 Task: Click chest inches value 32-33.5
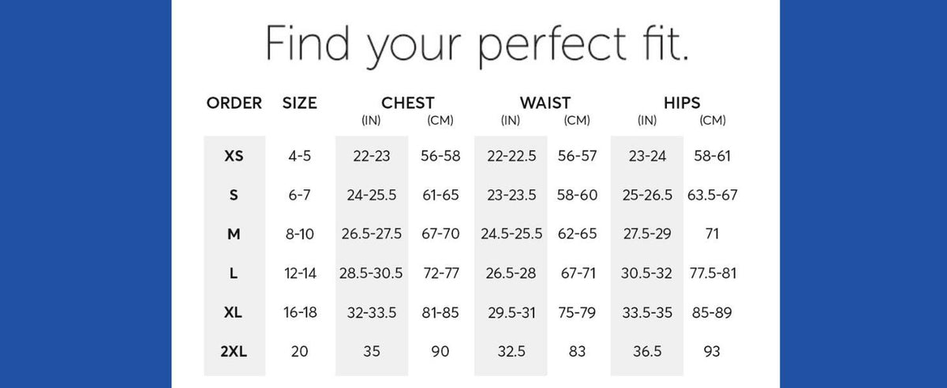coord(371,312)
